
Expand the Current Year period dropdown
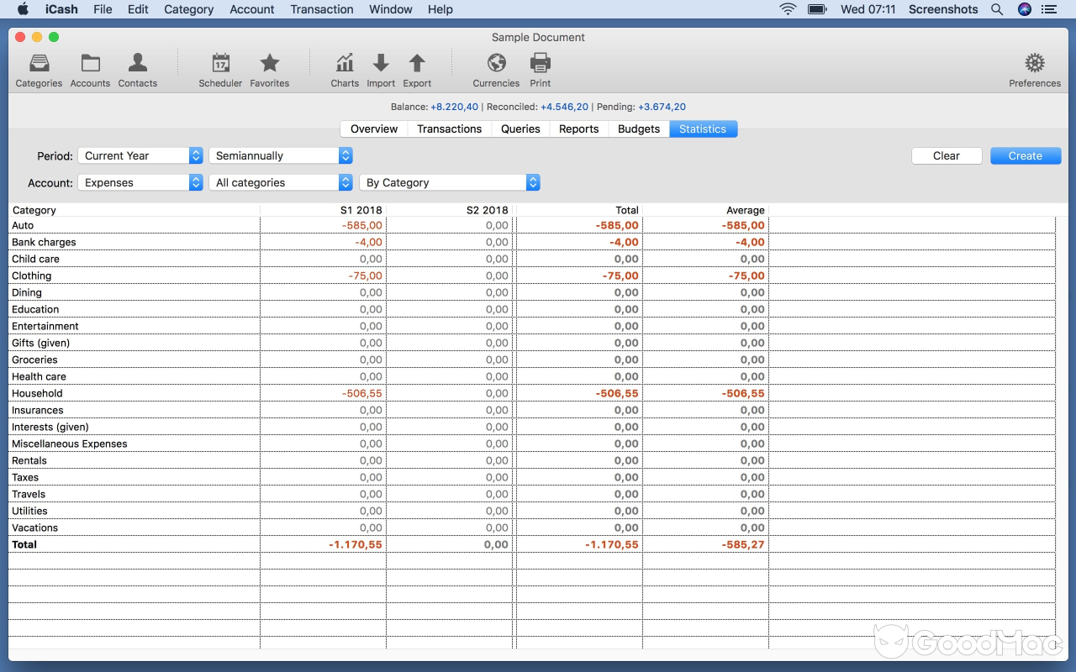140,155
